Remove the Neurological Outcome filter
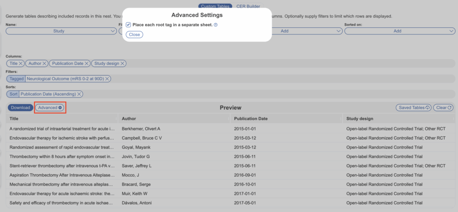Viewport: 458px width, 212px height. [107, 79]
